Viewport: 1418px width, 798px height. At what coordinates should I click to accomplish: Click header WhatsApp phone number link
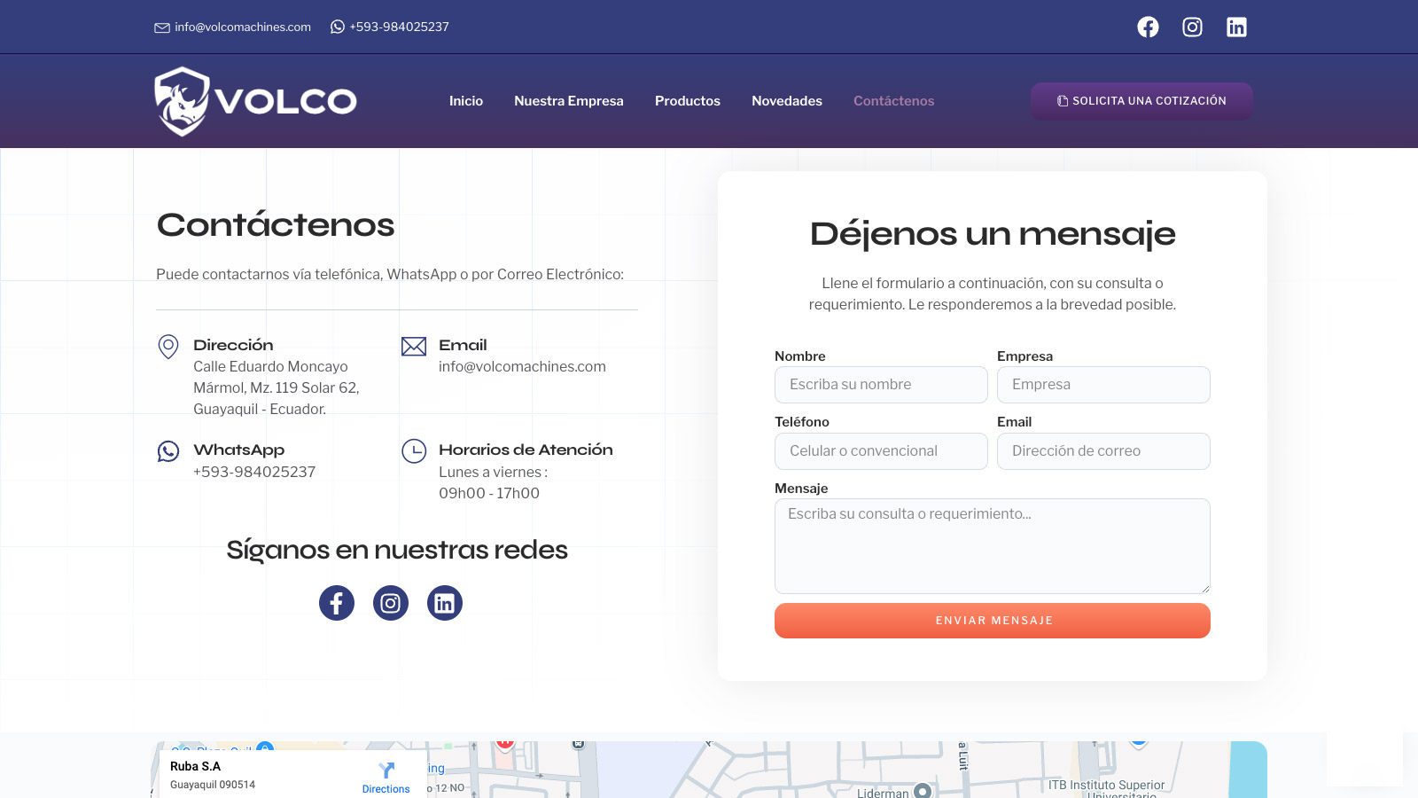pos(399,27)
